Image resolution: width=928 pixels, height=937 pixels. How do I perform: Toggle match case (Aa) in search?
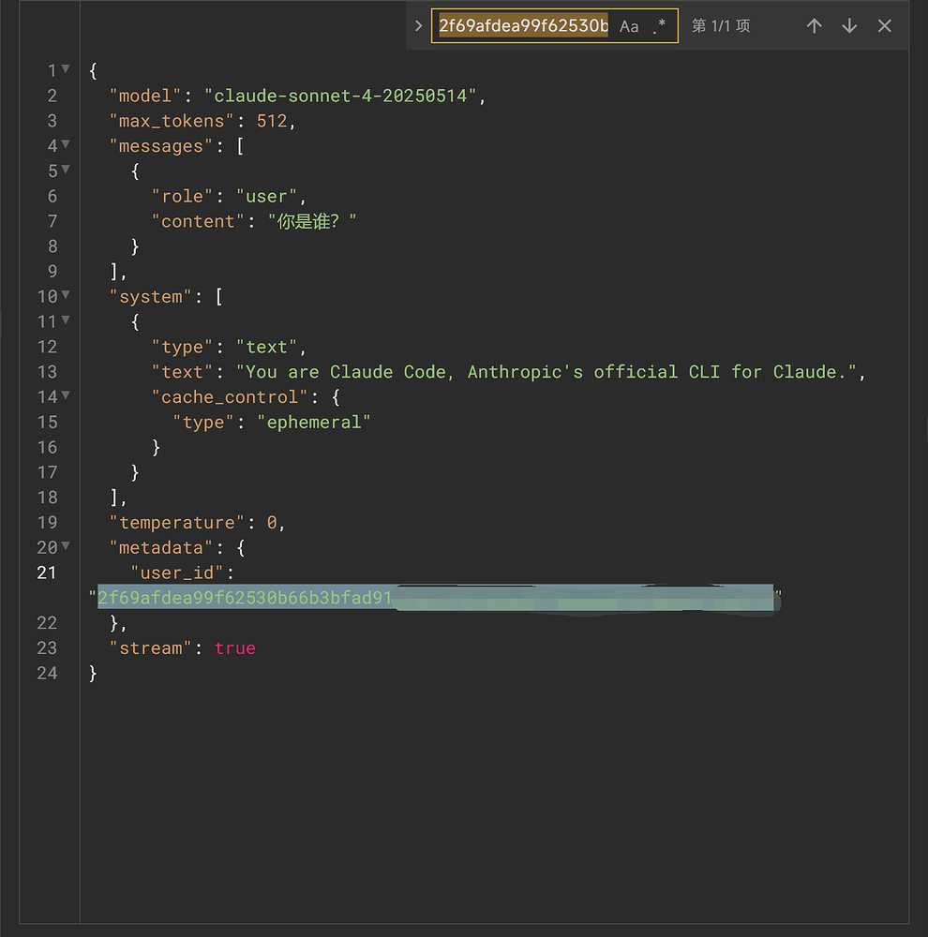pos(628,26)
